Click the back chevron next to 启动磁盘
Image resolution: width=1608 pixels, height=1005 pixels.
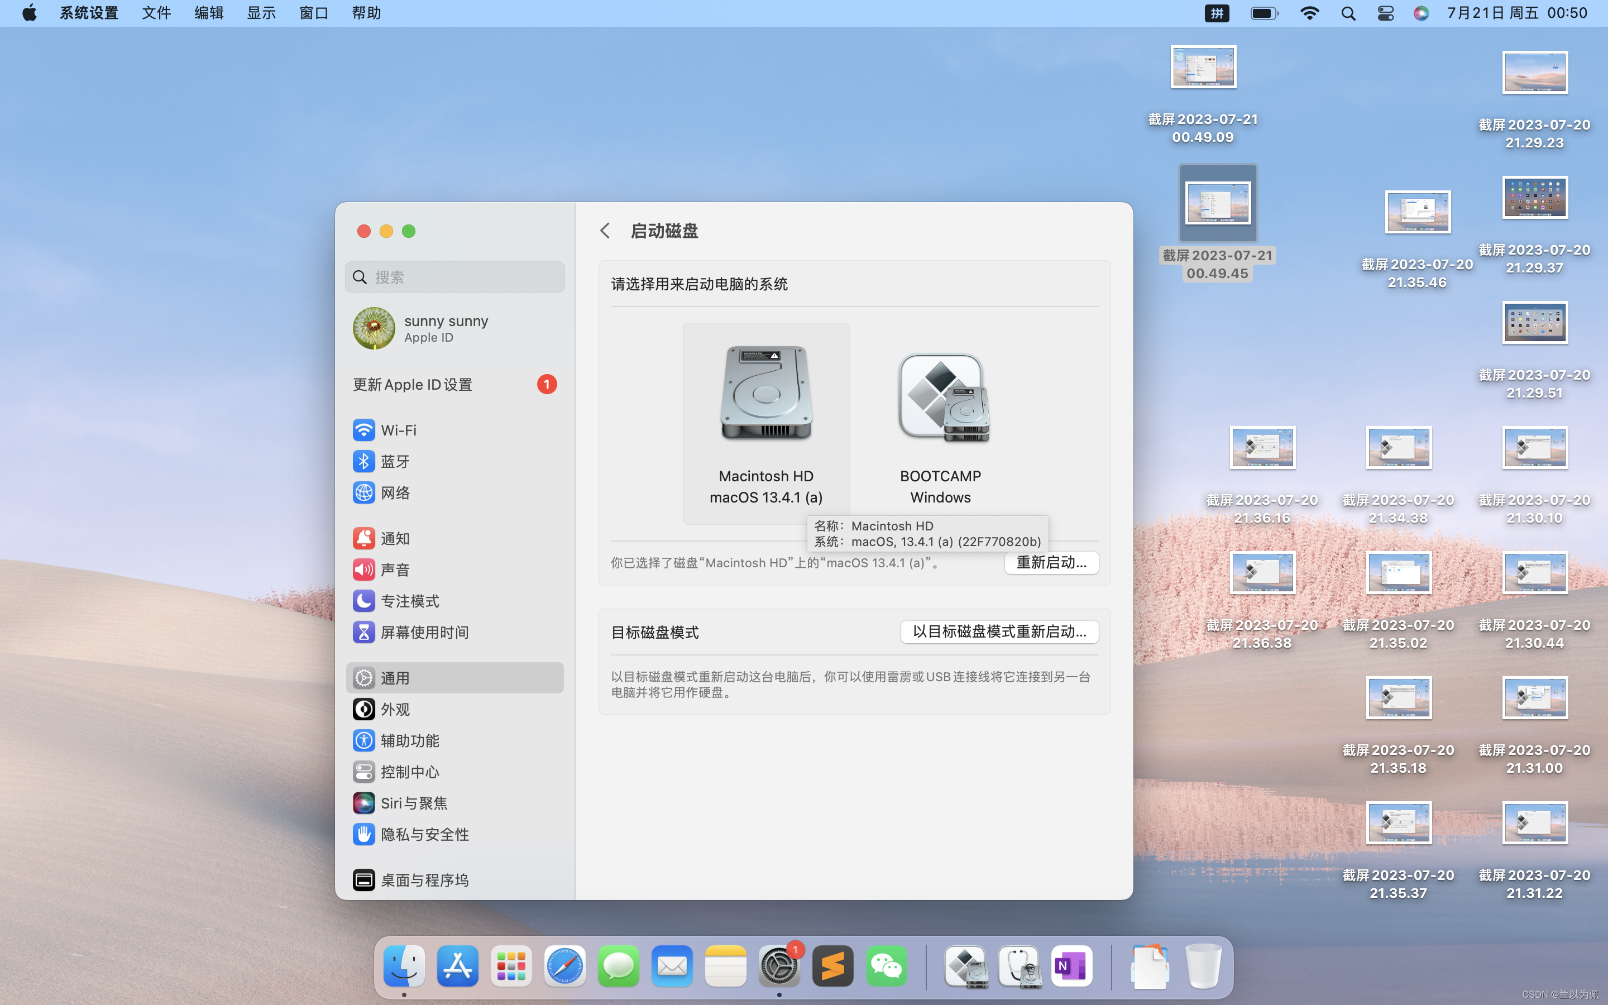coord(605,231)
